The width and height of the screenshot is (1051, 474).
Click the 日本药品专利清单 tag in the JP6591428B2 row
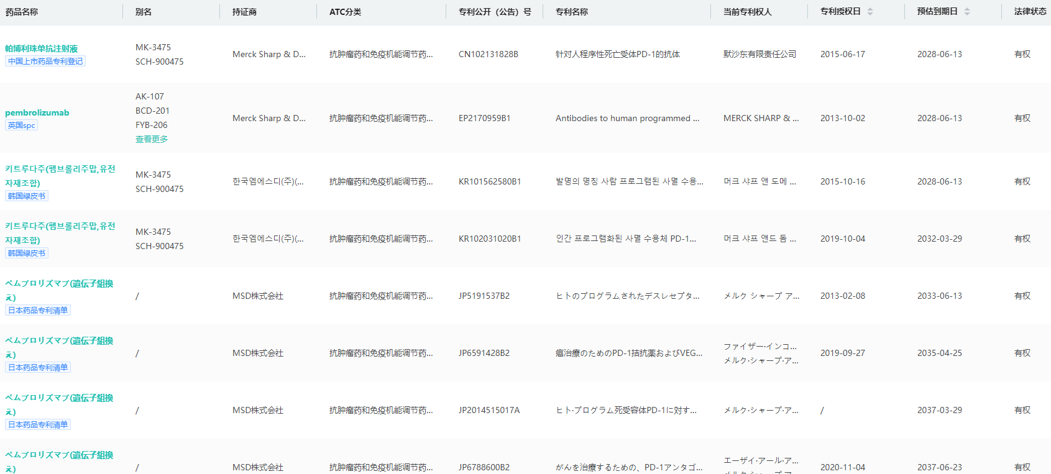click(38, 368)
